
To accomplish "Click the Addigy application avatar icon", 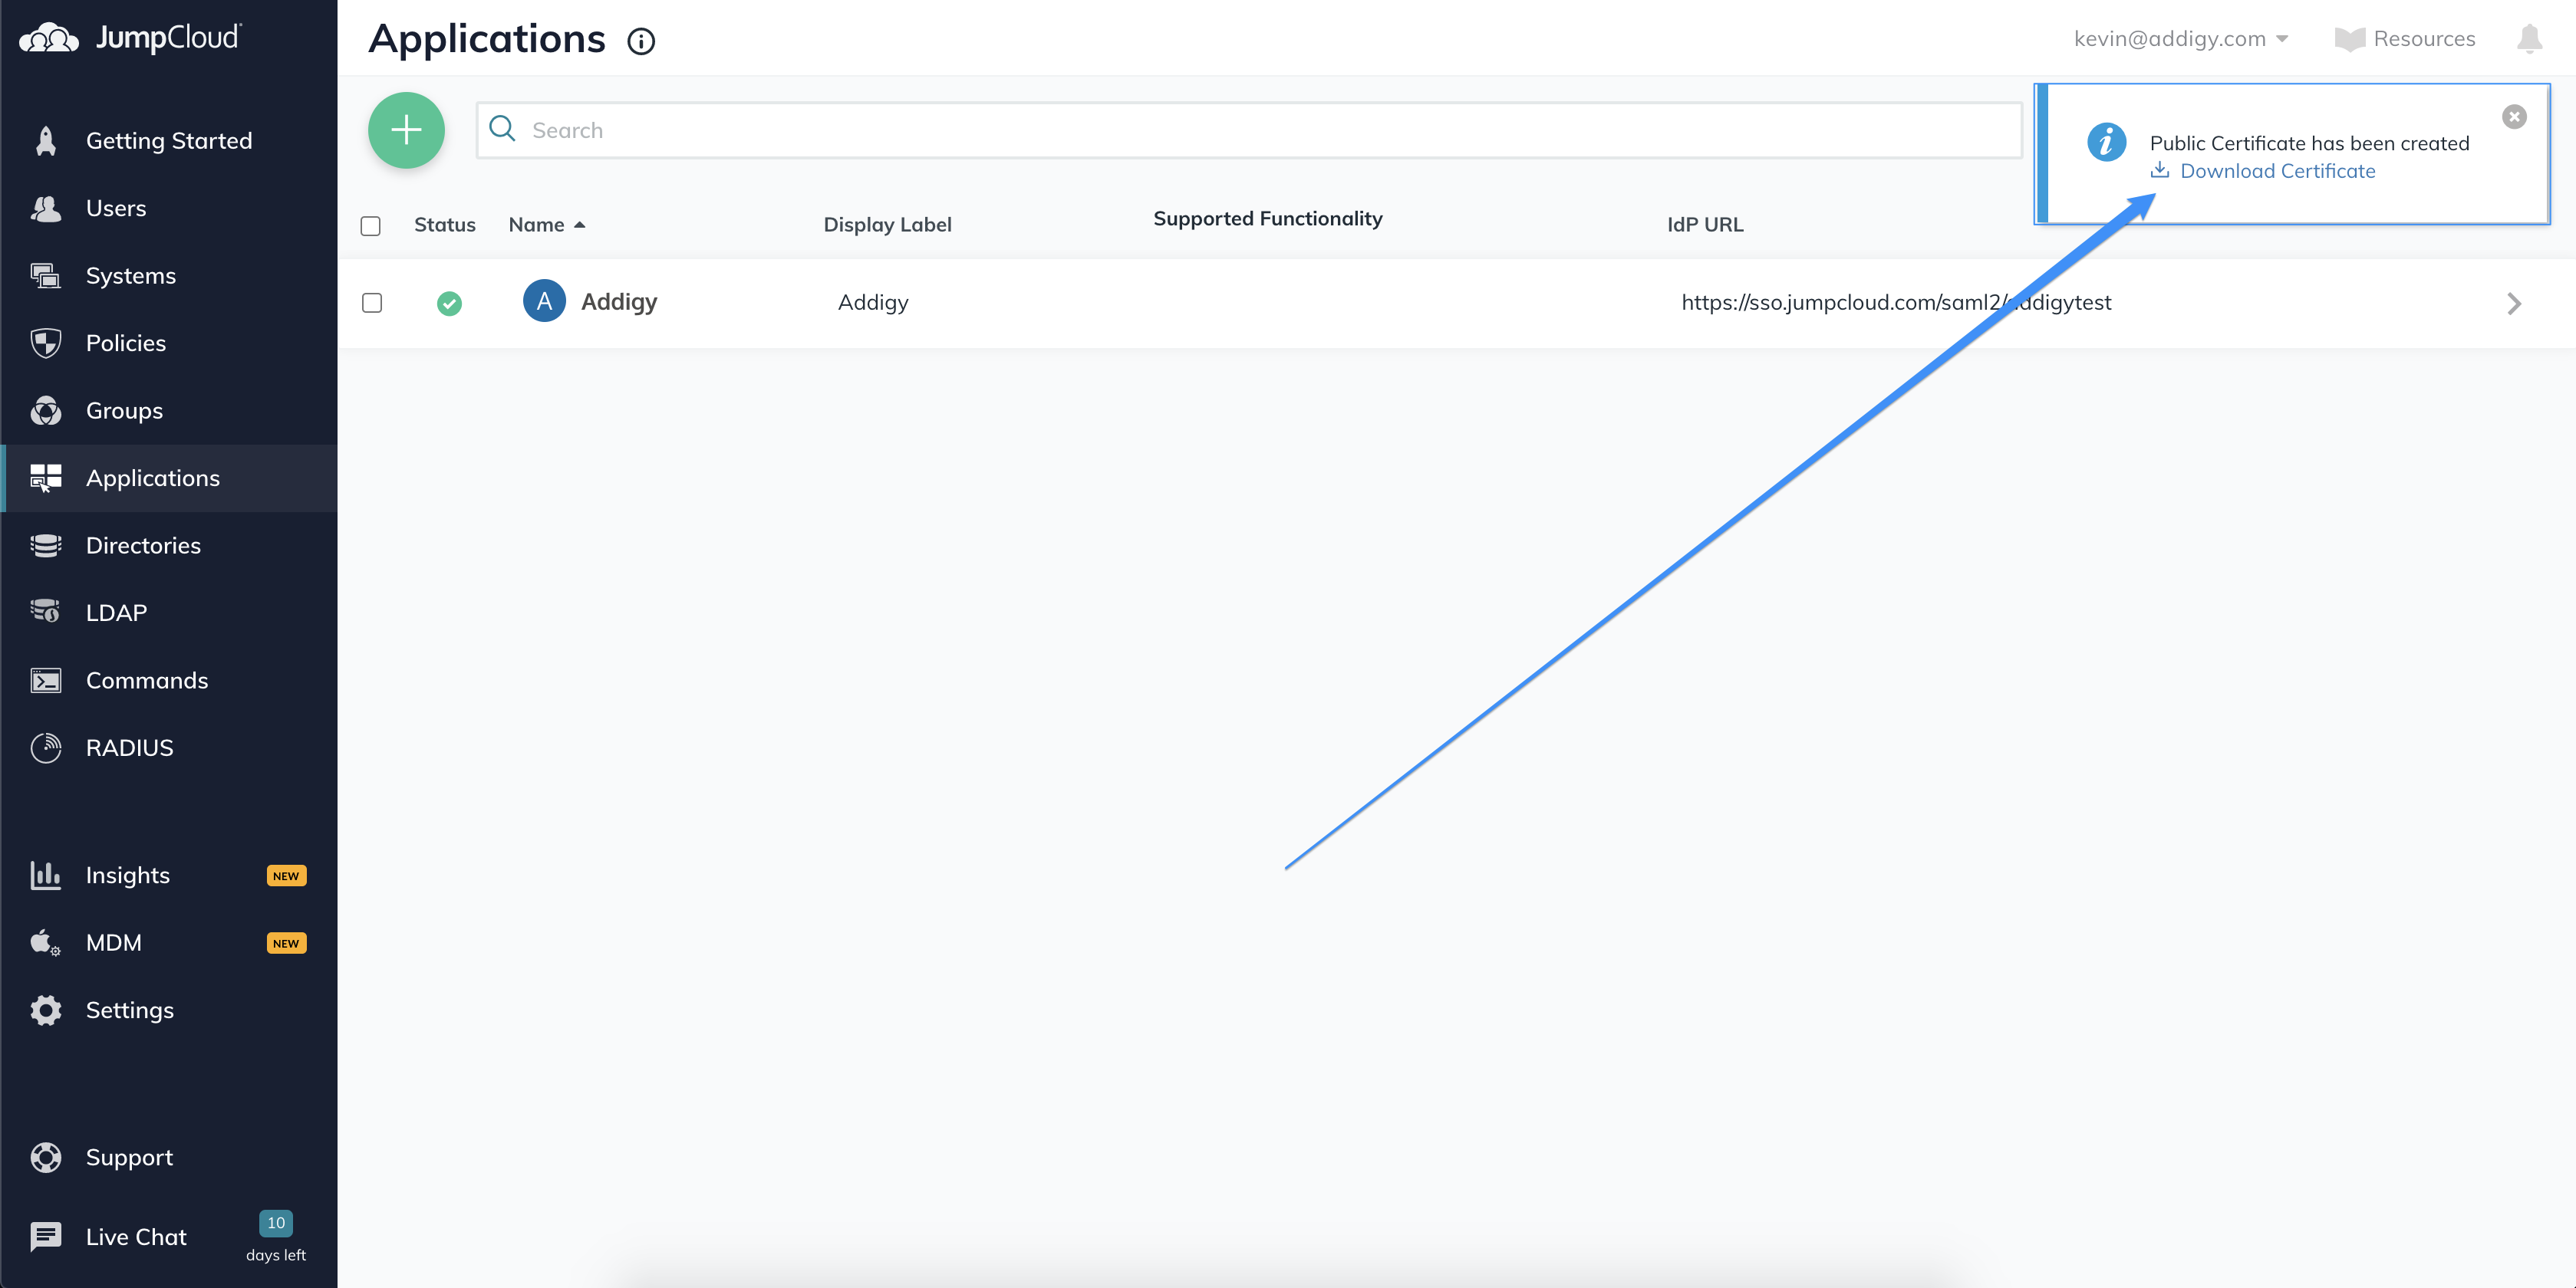I will pyautogui.click(x=544, y=301).
